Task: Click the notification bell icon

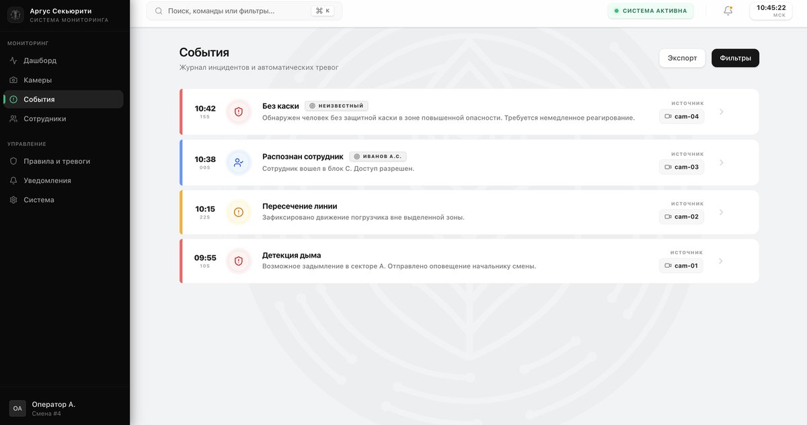Action: click(728, 11)
